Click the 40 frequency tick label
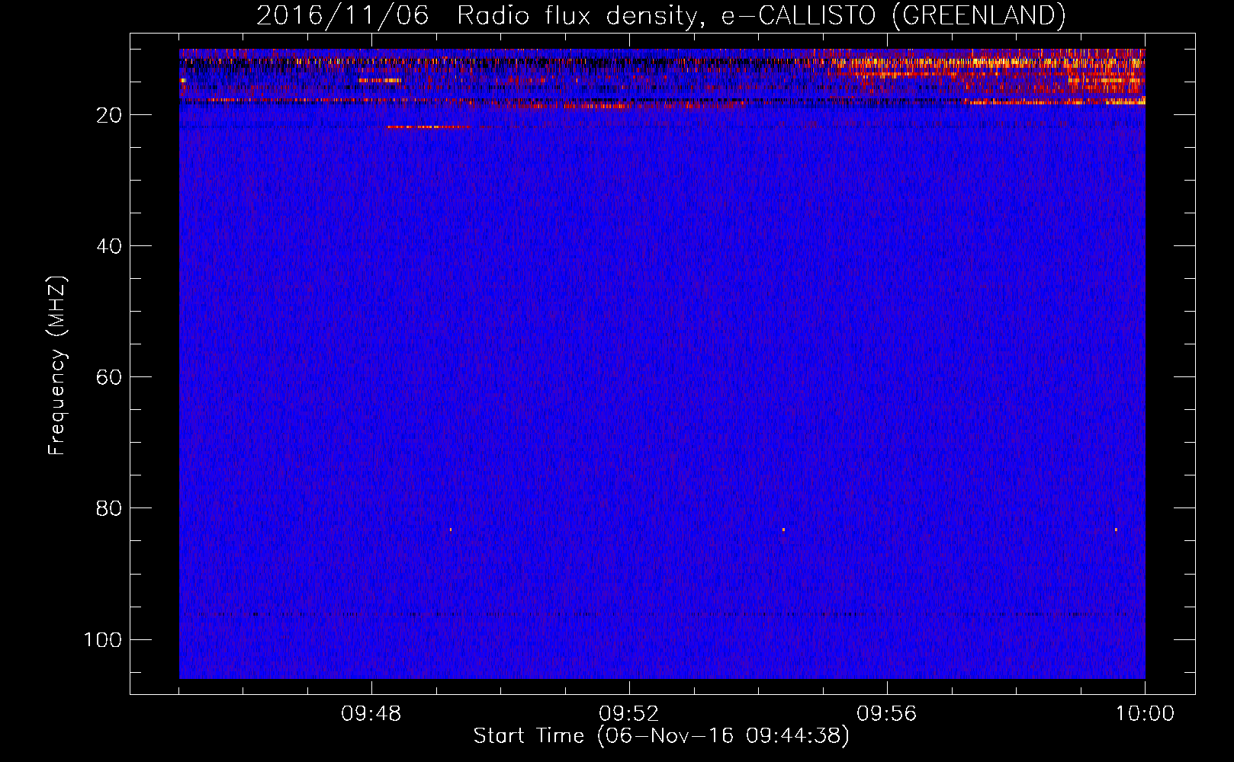The width and height of the screenshot is (1234, 762). point(110,246)
